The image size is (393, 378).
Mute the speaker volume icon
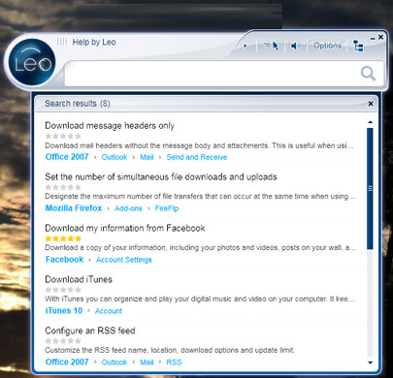(295, 46)
